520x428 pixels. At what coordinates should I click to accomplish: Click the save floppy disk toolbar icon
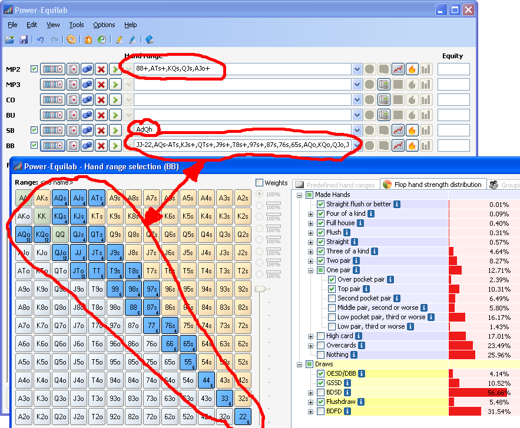[24, 40]
